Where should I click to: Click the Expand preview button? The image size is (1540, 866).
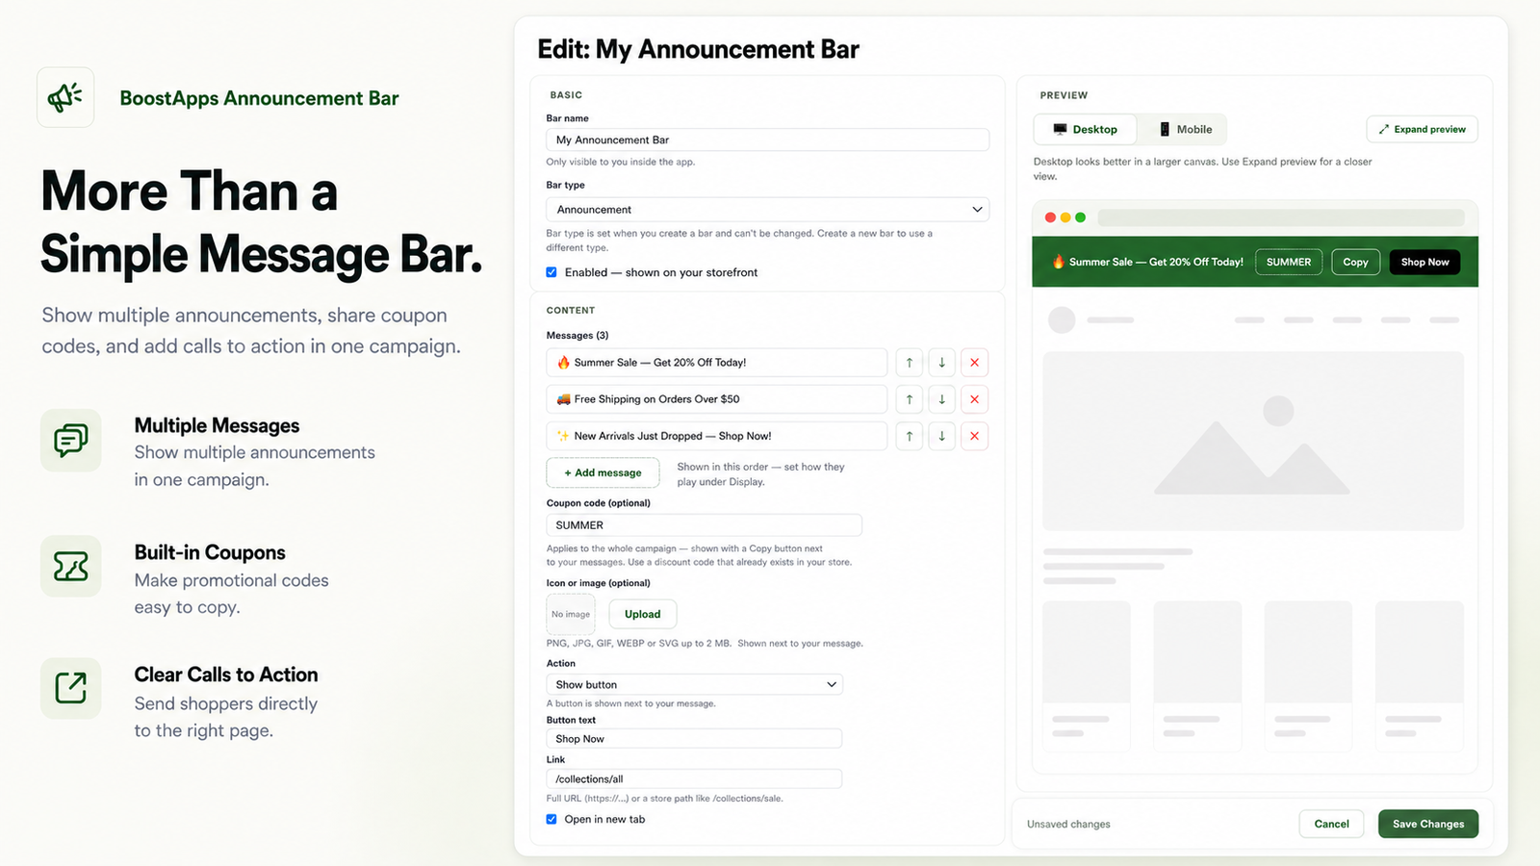[x=1422, y=129]
